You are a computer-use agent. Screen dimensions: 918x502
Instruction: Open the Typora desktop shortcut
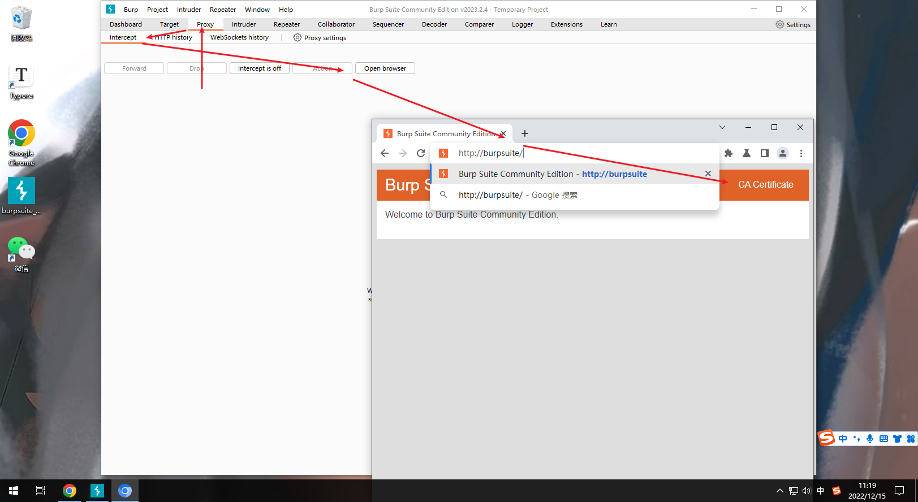click(21, 82)
